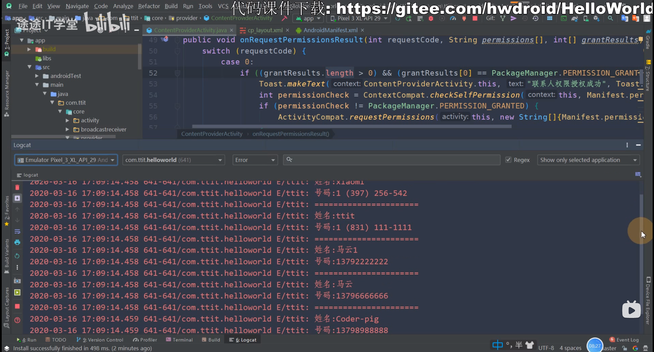Viewport: 654px width, 352px height.
Task: Hide the Logcat panel with minimize dash
Action: 638,145
